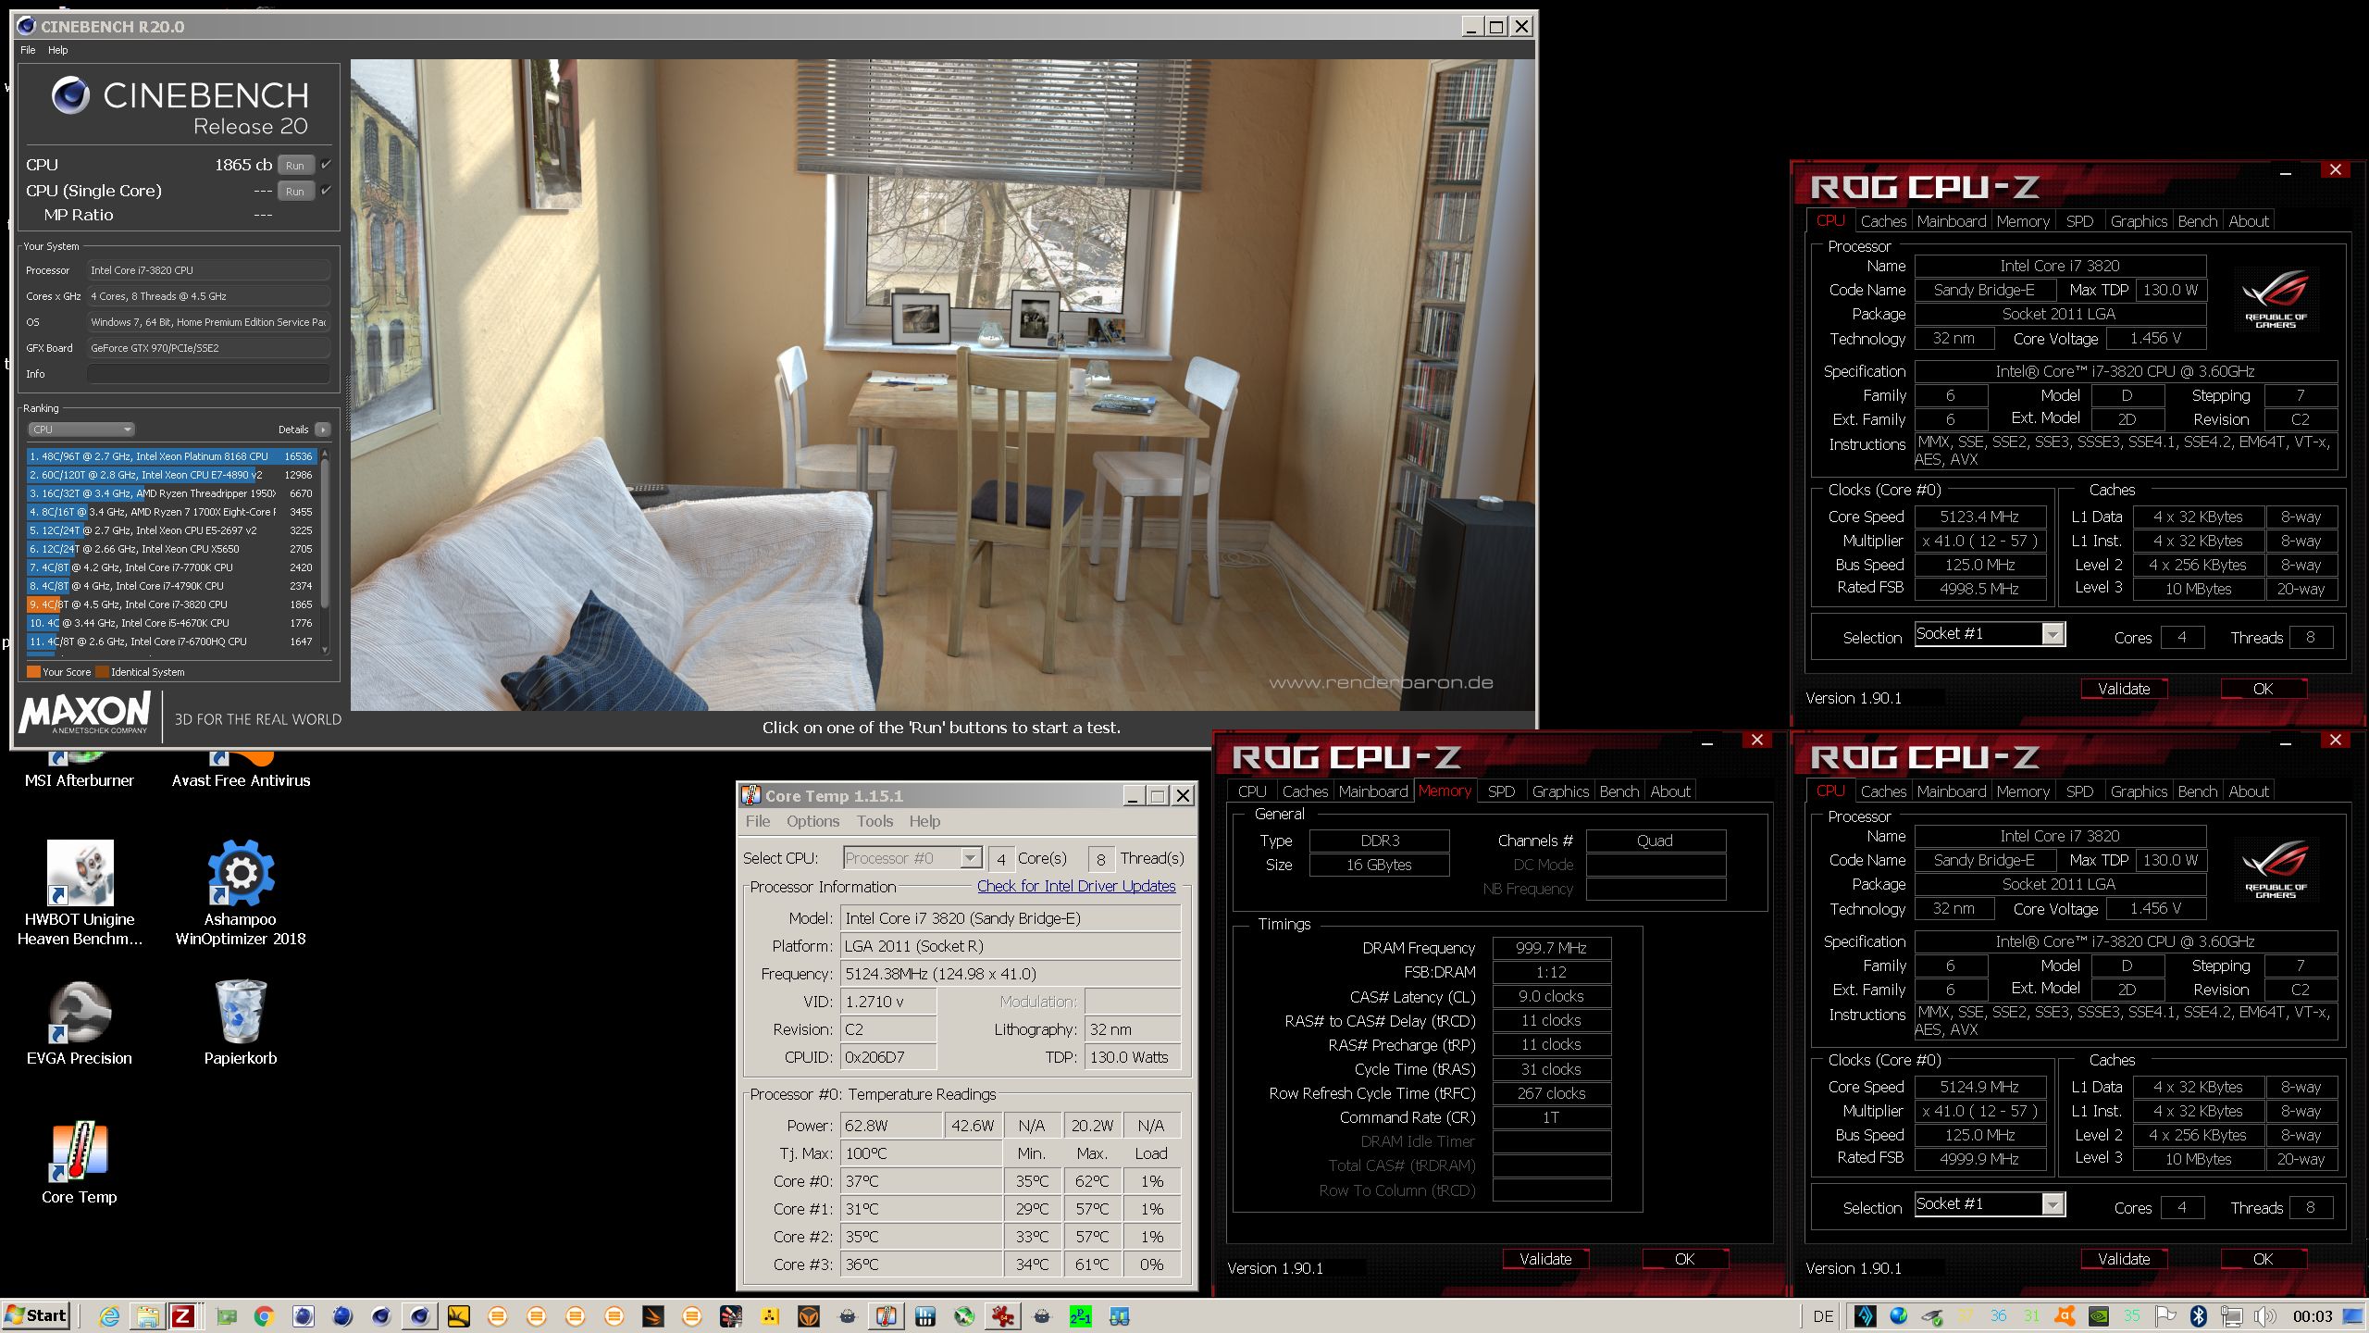The image size is (2369, 1333).
Task: Launch Internet Explorer from the taskbar
Action: coord(109,1316)
